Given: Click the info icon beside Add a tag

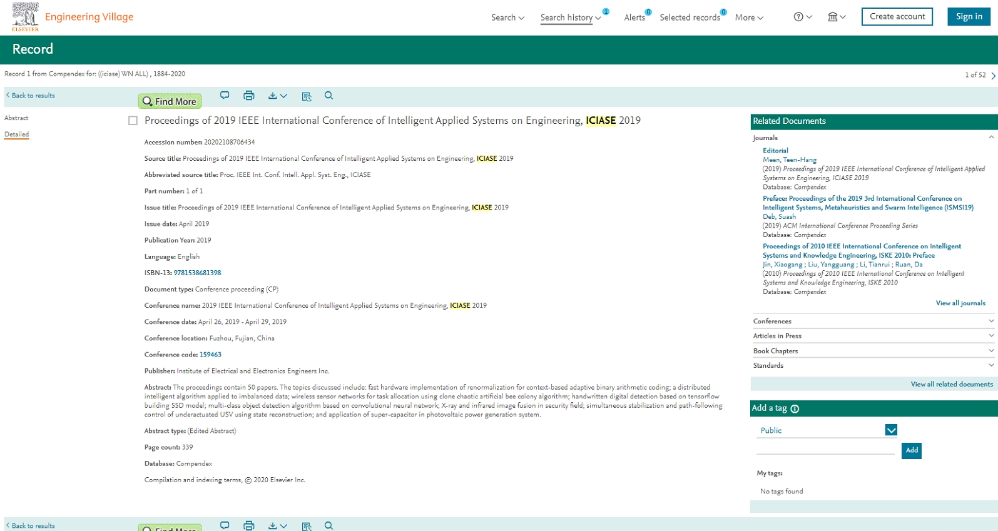Looking at the screenshot, I should (795, 409).
